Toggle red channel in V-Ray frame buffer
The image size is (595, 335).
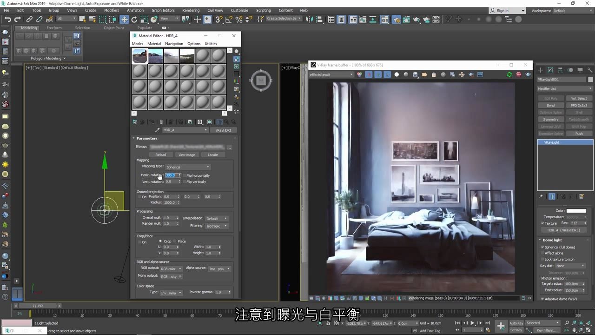369,74
